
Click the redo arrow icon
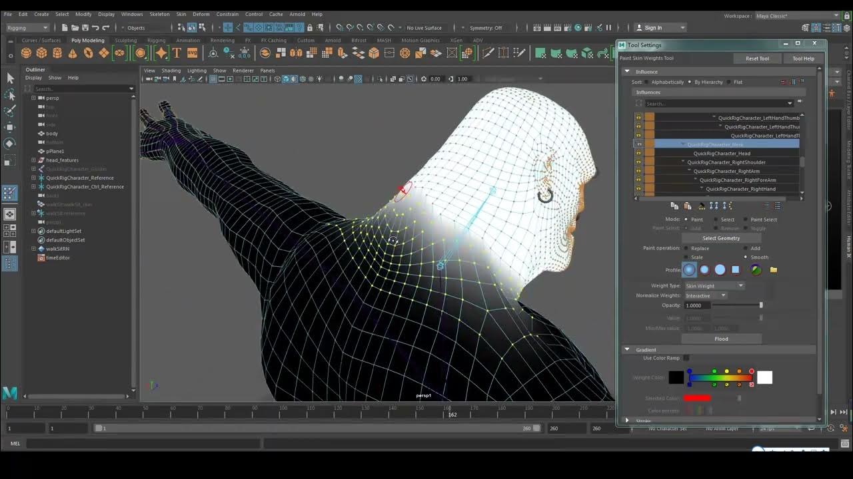pyautogui.click(x=105, y=27)
